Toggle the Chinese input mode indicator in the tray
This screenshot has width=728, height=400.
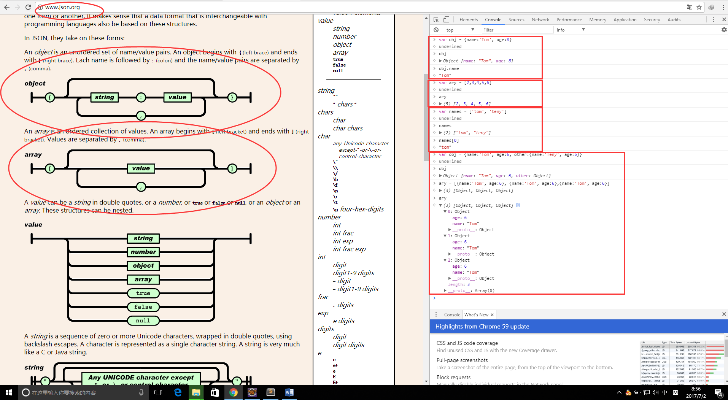tap(664, 392)
